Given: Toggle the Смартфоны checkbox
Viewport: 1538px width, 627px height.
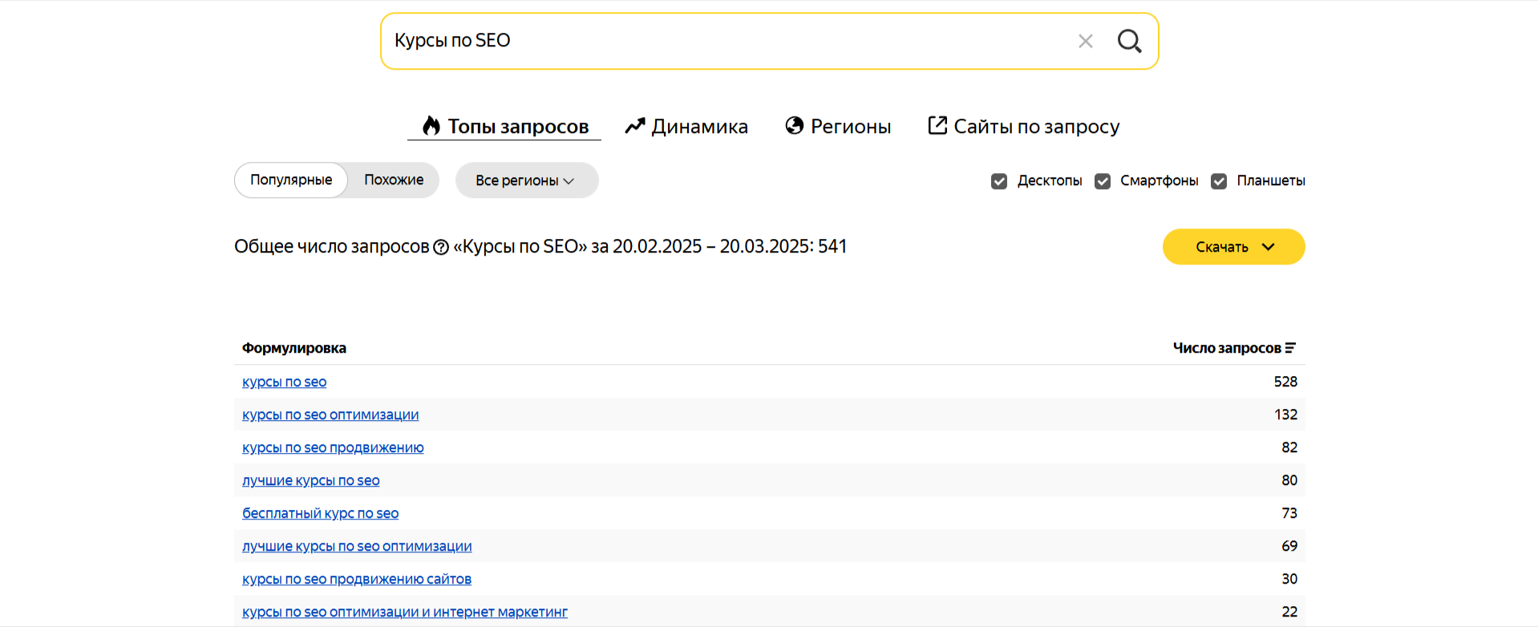Looking at the screenshot, I should [x=1103, y=181].
